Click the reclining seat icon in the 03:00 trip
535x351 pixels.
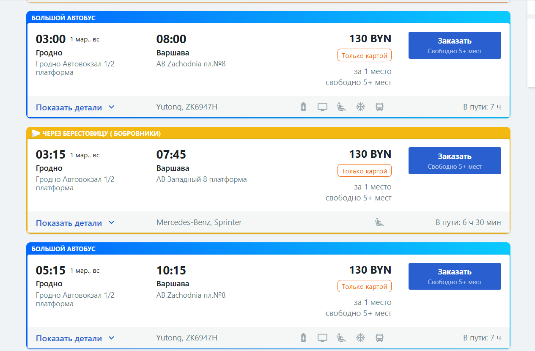coord(341,107)
